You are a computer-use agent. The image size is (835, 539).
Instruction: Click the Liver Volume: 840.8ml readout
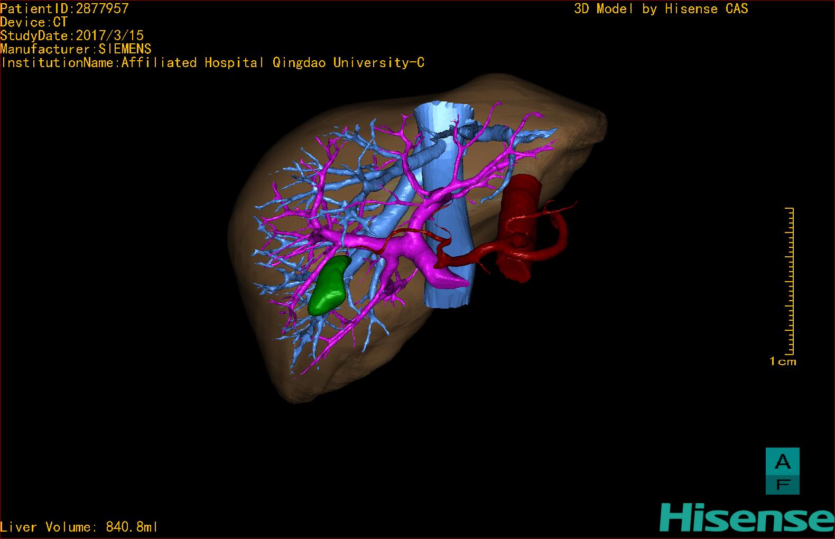(79, 527)
